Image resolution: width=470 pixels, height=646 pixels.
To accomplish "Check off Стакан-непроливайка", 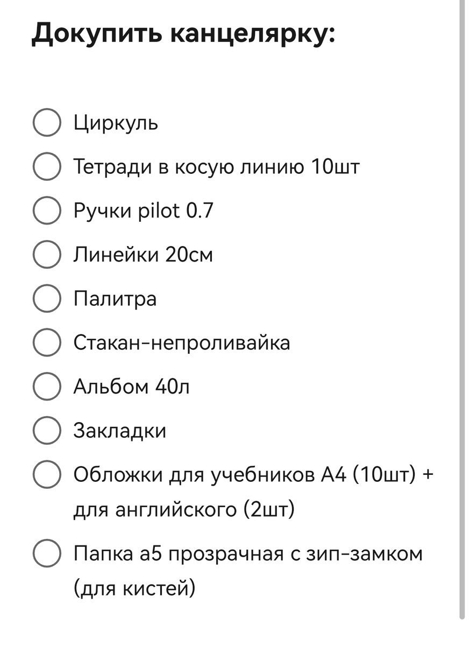I will click(x=47, y=343).
